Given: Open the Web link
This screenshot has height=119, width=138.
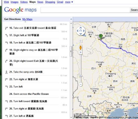Looking at the screenshot, I should (6, 2).
